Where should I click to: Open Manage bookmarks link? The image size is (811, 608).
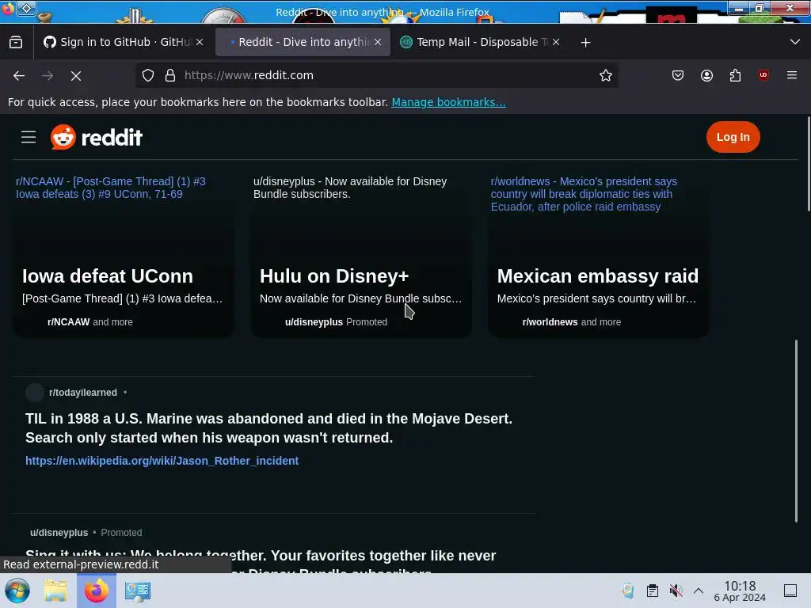coord(448,102)
